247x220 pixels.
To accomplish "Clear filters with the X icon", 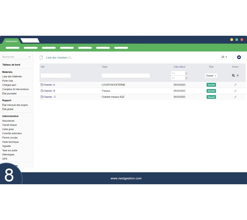I will [238, 75].
